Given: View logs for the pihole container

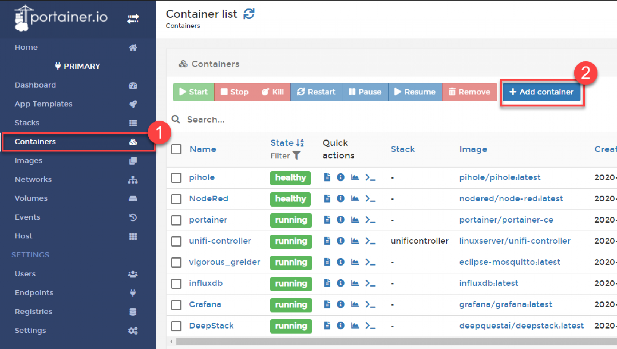Looking at the screenshot, I should click(327, 178).
